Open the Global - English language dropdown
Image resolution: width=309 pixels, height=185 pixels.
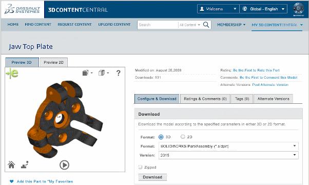click(263, 9)
